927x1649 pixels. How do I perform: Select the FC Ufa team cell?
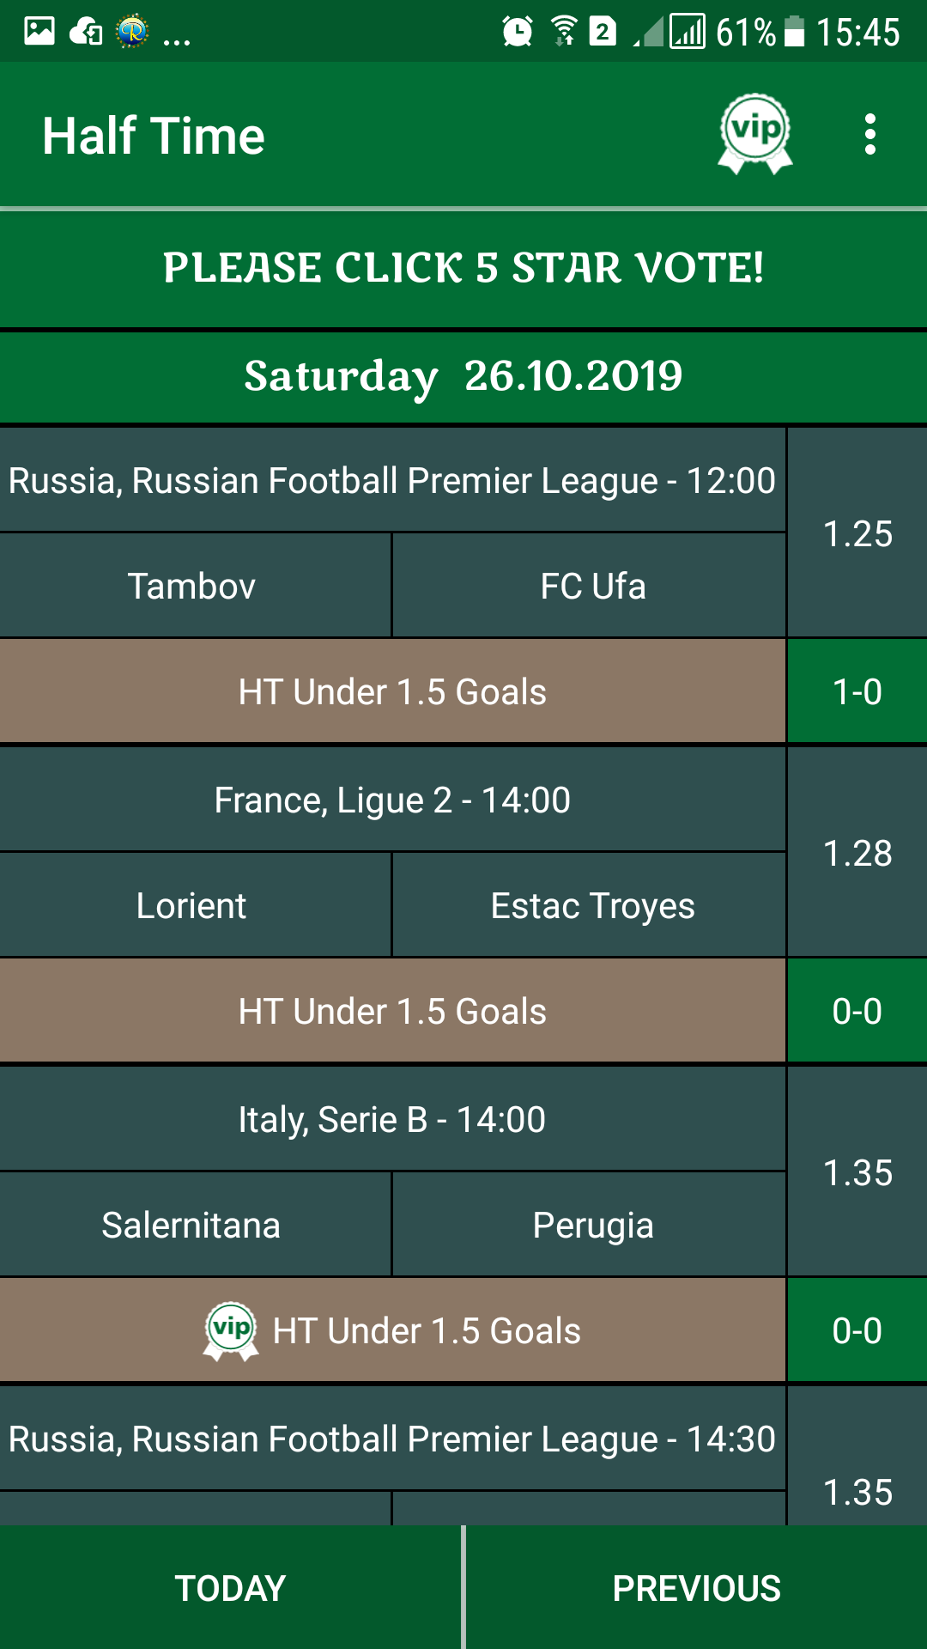coord(592,586)
